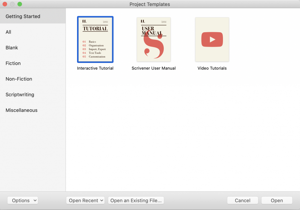Image resolution: width=300 pixels, height=210 pixels.
Task: Open the Non-Fiction section
Action: (18, 79)
